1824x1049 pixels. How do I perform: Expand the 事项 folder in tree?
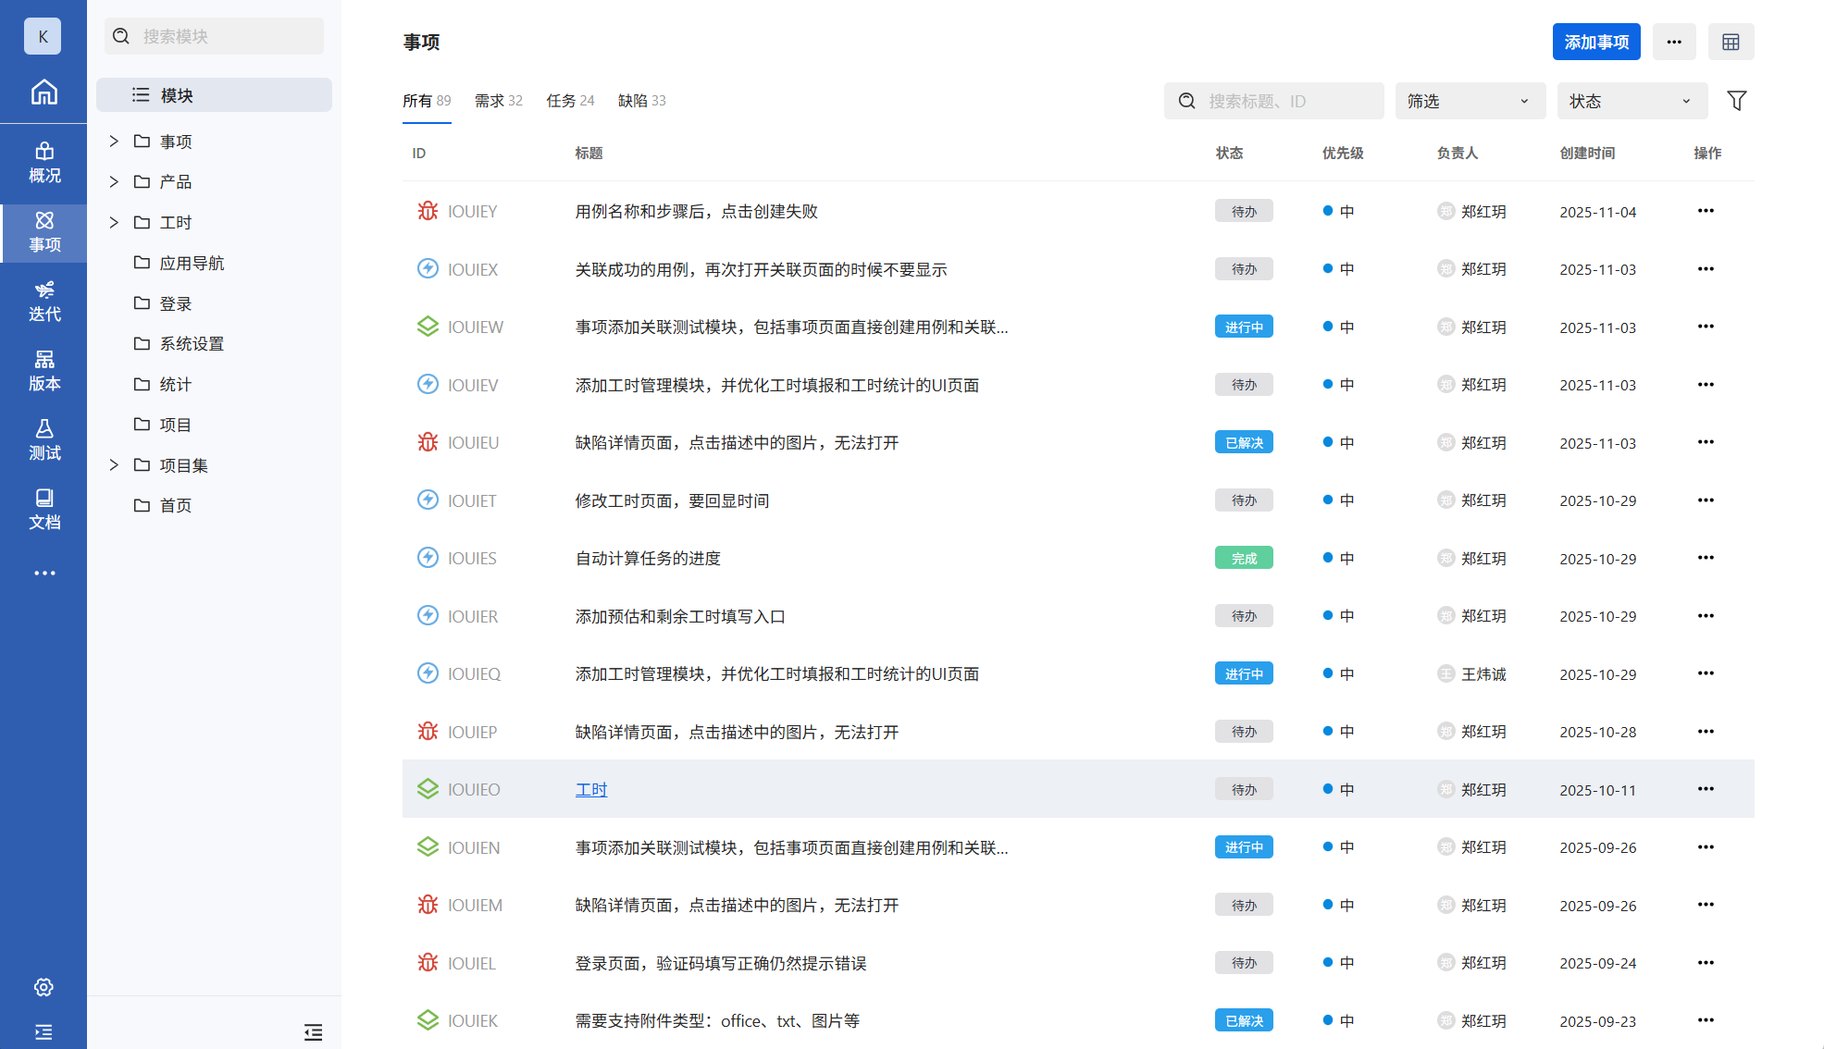point(114,142)
